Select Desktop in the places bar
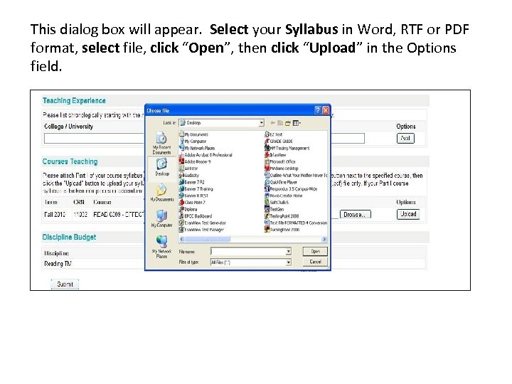512x384 pixels. pos(162,167)
